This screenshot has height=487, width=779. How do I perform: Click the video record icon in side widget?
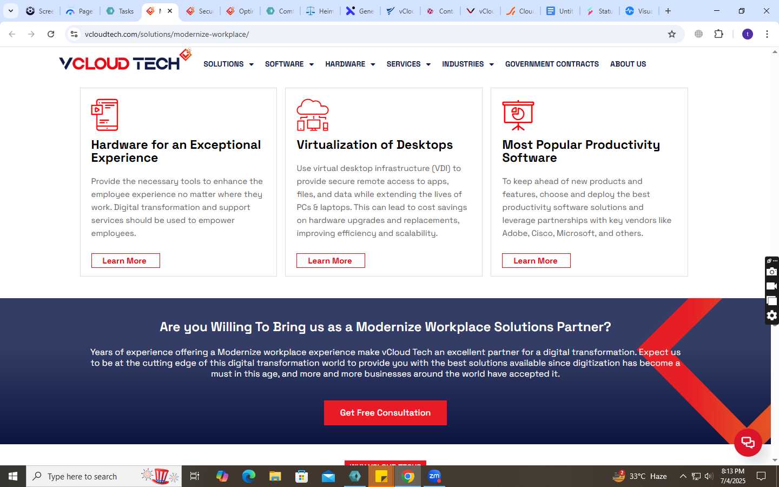pos(772,286)
